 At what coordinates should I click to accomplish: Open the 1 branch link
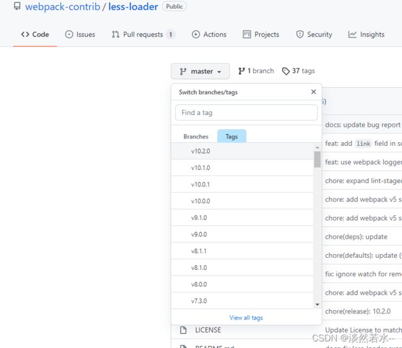point(256,70)
